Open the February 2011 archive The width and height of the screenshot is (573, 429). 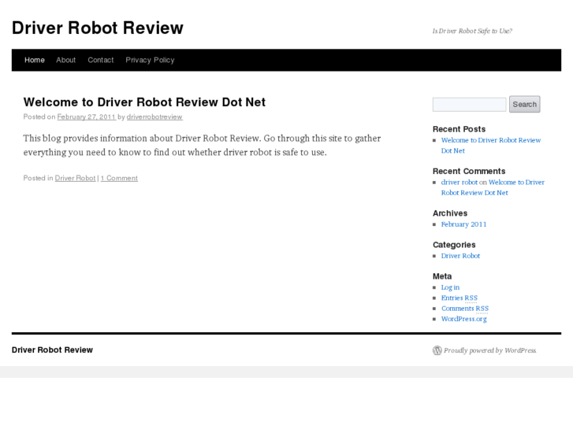click(x=463, y=224)
